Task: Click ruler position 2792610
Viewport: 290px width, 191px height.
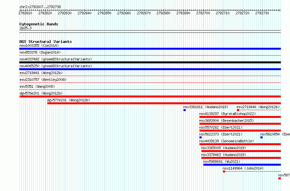Action: [x=25, y=13]
